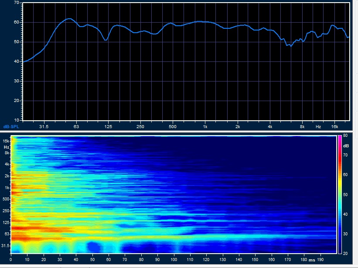
Task: Click the 40 value on the color scale
Action: tap(345, 214)
